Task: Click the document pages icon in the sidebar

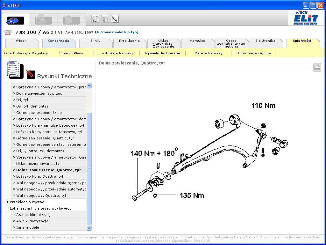Action: tap(15, 70)
